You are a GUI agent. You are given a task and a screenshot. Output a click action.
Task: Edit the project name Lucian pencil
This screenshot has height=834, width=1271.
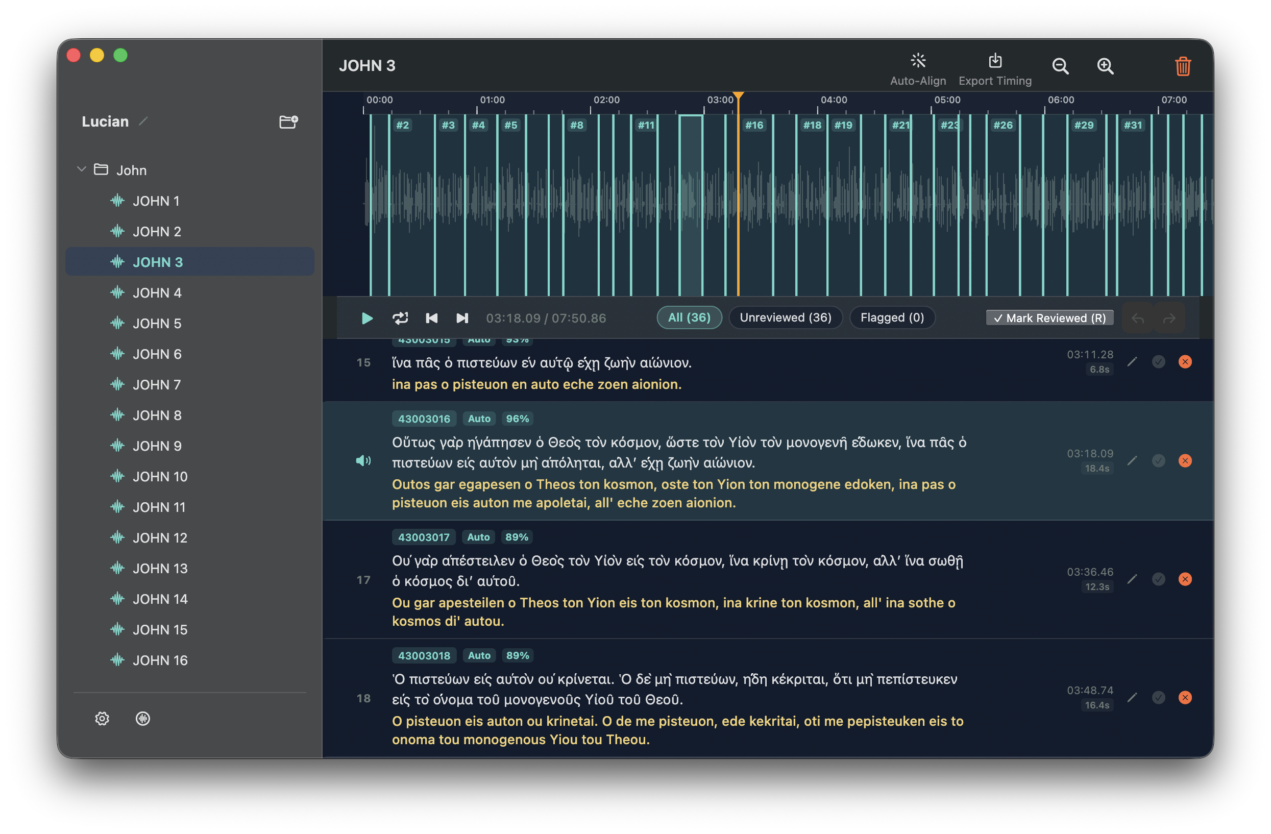coord(143,122)
